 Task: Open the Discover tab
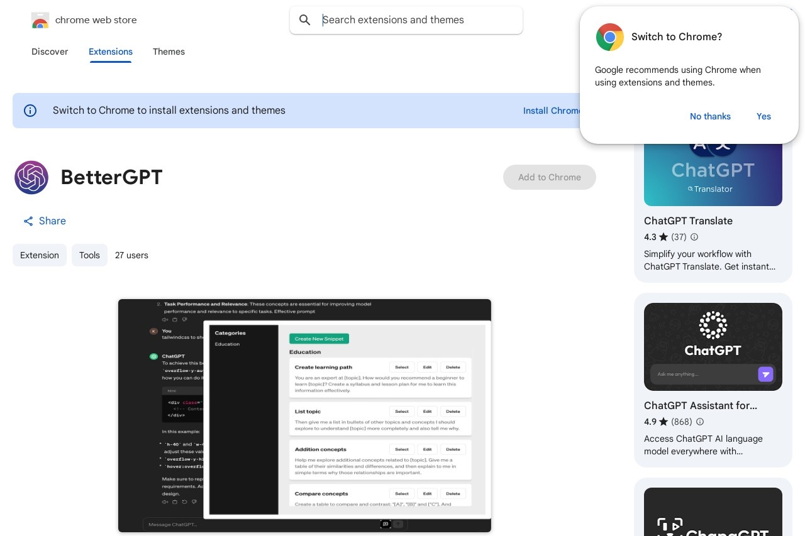pos(50,52)
